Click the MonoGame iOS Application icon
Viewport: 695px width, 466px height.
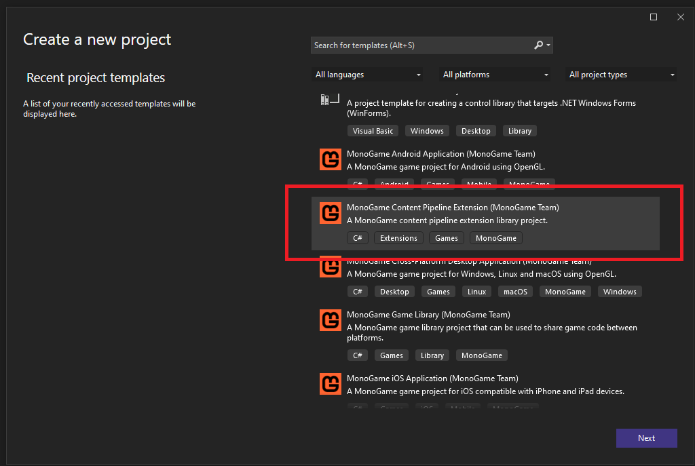[331, 384]
